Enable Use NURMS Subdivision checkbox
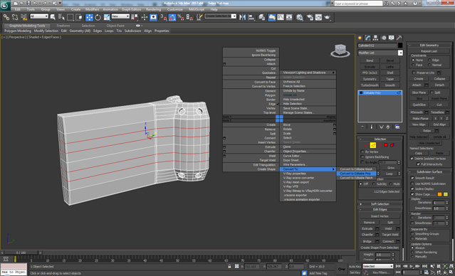The width and height of the screenshot is (455, 276). tap(412, 184)
